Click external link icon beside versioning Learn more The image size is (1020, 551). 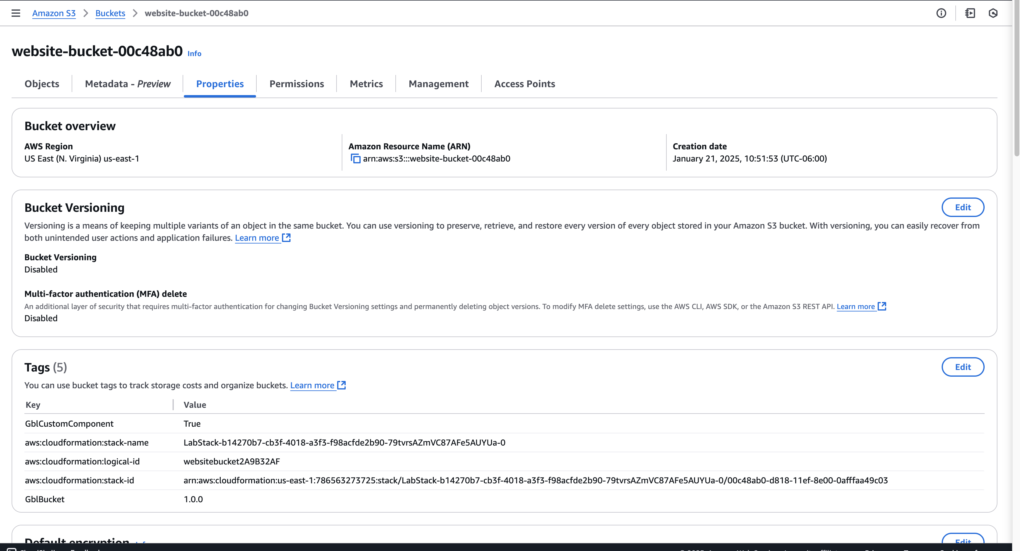click(286, 237)
